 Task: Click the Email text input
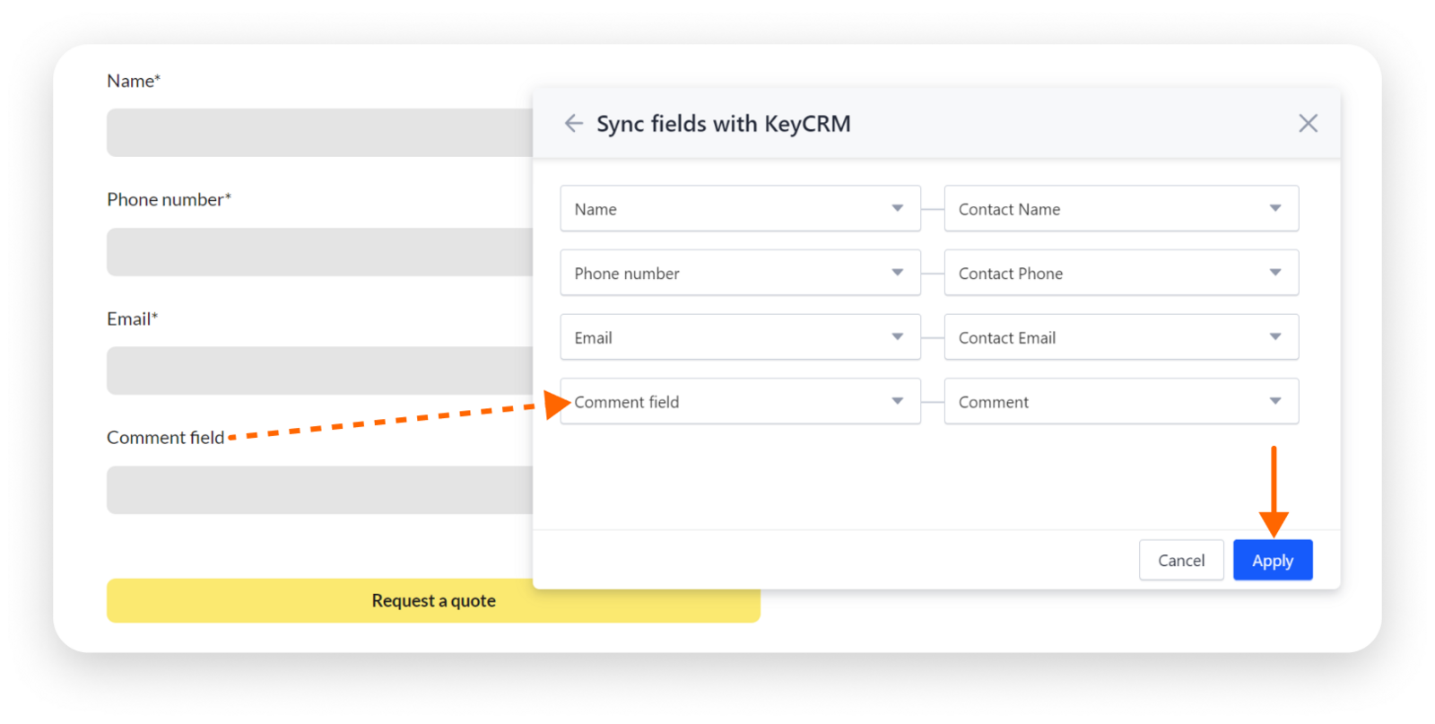pyautogui.click(x=319, y=371)
